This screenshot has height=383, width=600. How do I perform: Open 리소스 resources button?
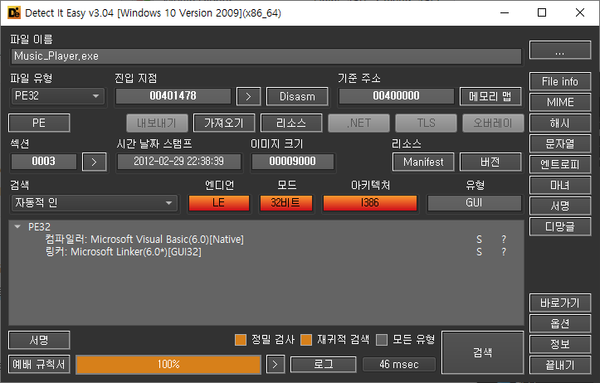[x=291, y=123]
